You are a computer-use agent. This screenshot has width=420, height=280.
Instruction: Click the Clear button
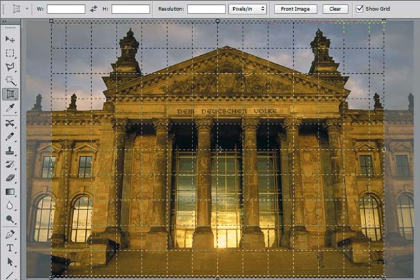point(335,9)
